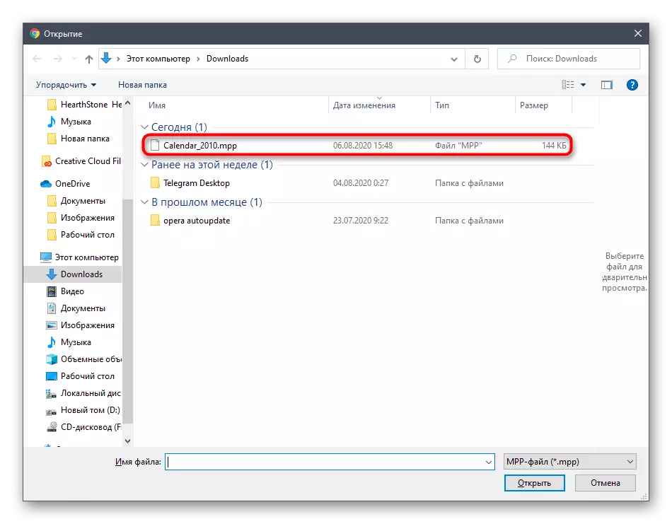
Task: Open Рабочий стол under OneDrive
Action: click(81, 235)
